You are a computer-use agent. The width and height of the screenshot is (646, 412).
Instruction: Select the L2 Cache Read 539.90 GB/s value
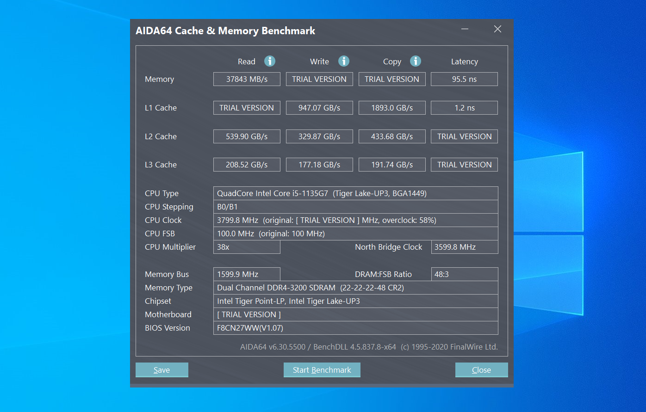(247, 136)
